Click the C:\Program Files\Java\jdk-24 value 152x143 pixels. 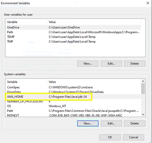point(68,97)
